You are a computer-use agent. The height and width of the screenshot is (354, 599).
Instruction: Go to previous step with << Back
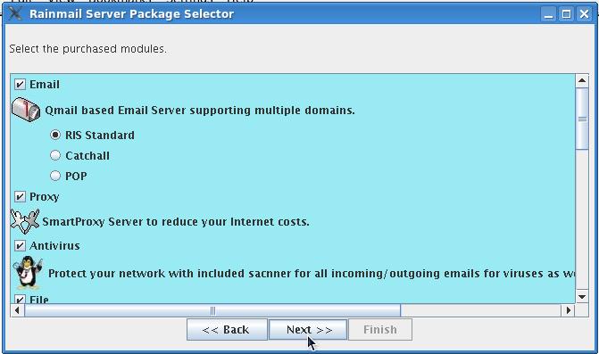click(227, 329)
